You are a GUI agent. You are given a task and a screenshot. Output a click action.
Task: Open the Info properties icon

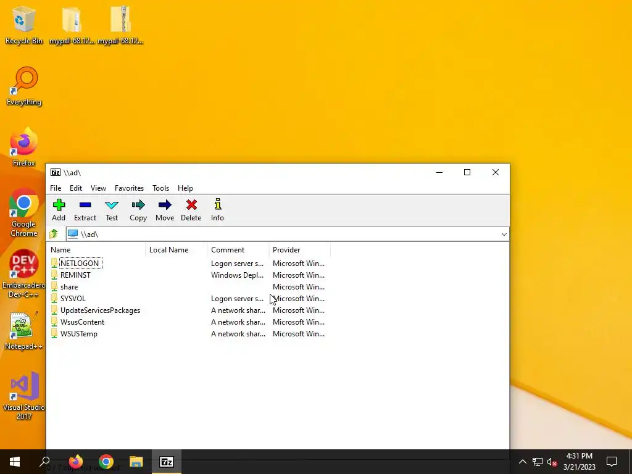(217, 210)
